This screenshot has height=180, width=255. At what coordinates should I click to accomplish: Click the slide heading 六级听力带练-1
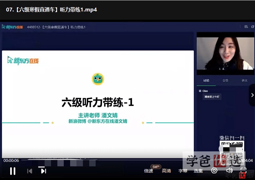tap(98, 102)
